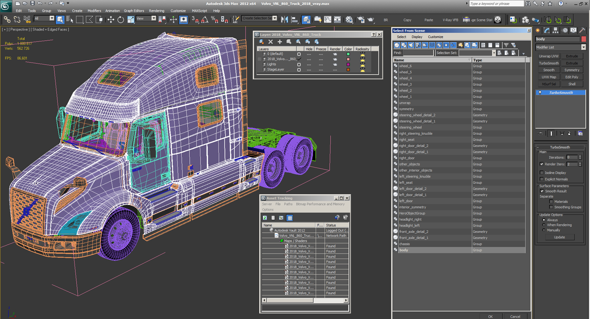Open the Utilities hammer panel tab
This screenshot has height=319, width=590.
coord(582,30)
